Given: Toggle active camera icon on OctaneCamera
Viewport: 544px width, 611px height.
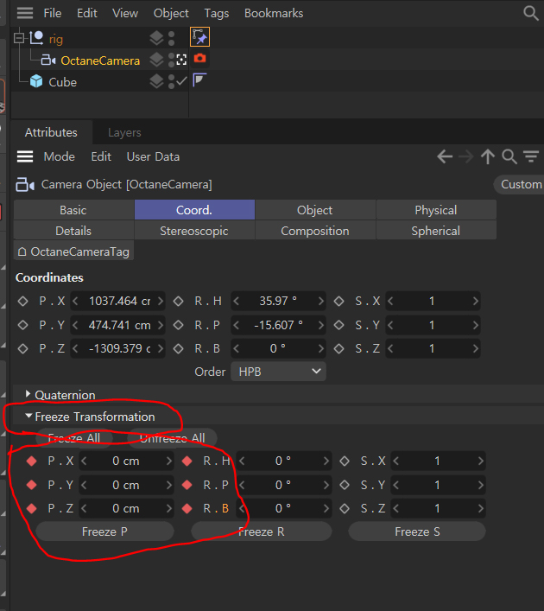Looking at the screenshot, I should (x=181, y=60).
